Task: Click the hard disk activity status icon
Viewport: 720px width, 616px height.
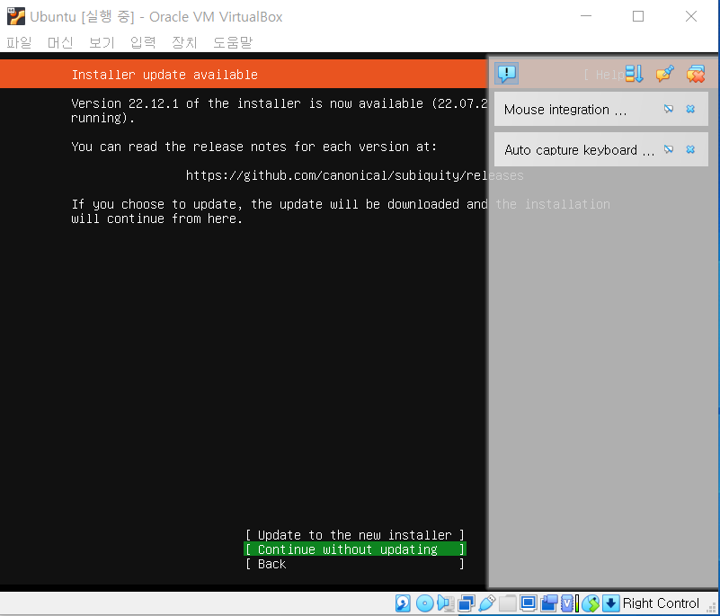Action: [x=403, y=603]
